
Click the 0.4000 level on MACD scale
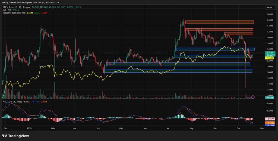point(270,103)
